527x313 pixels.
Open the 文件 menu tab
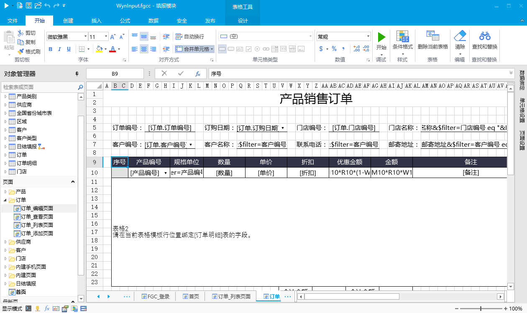coord(13,20)
